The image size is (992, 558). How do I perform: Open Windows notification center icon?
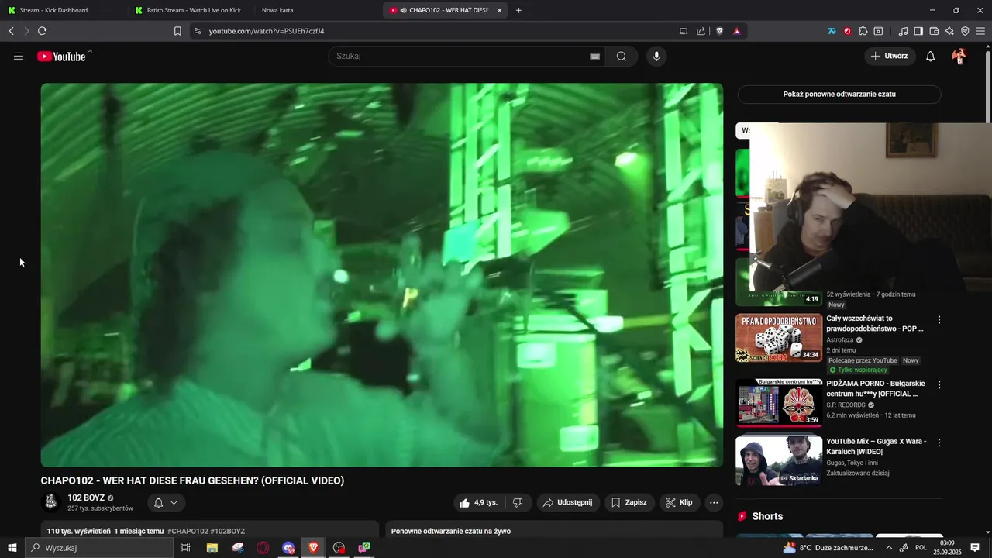975,548
